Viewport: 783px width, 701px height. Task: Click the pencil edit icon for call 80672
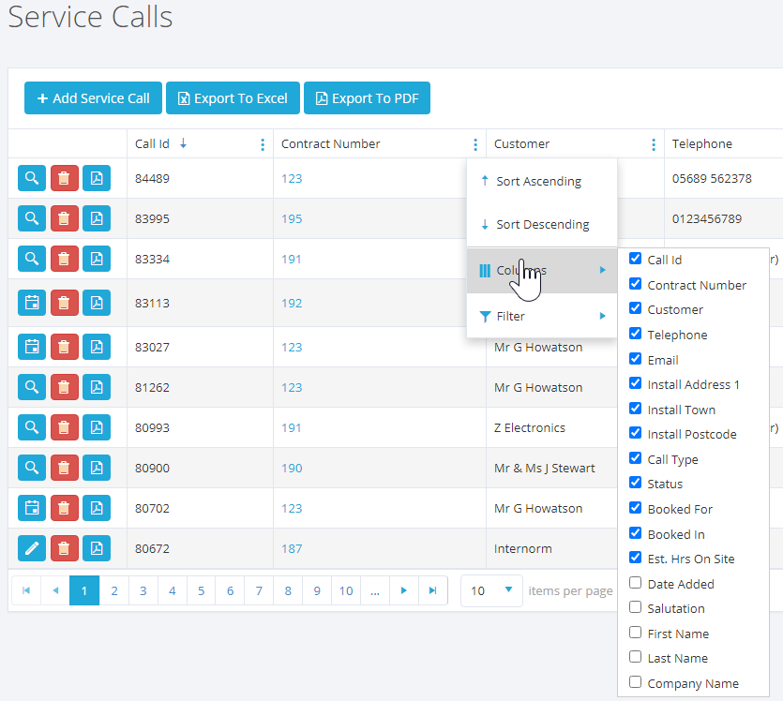[31, 548]
